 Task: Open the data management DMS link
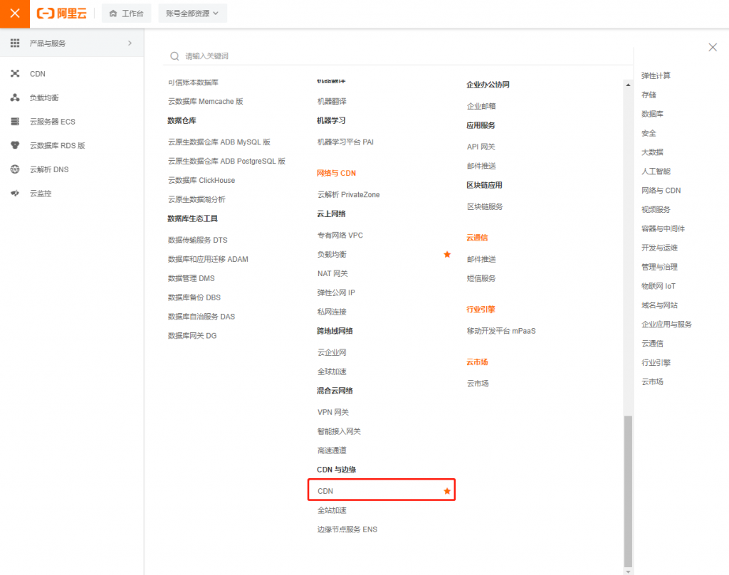tap(191, 278)
